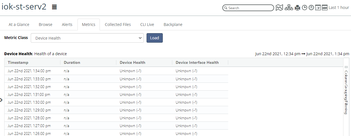Click the printer icon
Viewport: 351px width, 136px height.
[x=298, y=8]
